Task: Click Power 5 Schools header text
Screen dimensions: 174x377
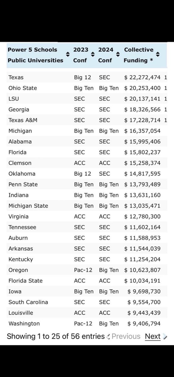Action: point(35,55)
